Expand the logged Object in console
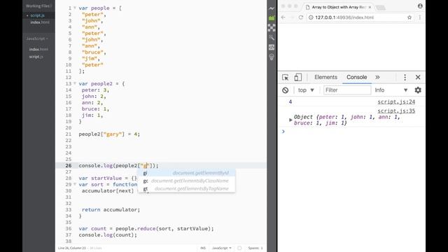 (x=290, y=120)
